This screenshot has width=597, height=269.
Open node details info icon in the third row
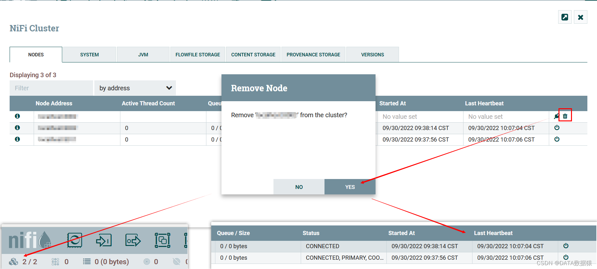click(x=17, y=139)
